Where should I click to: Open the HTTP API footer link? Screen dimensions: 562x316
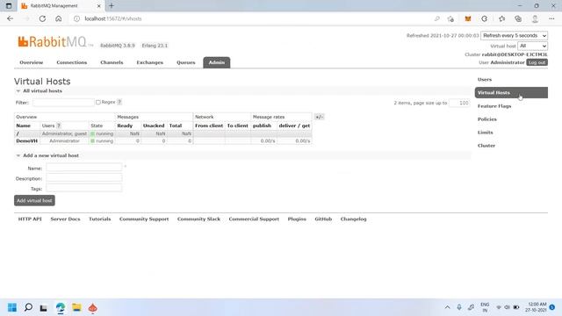[x=30, y=219]
